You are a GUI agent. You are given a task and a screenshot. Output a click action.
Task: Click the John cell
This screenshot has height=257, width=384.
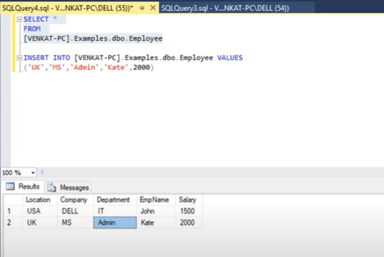click(156, 211)
